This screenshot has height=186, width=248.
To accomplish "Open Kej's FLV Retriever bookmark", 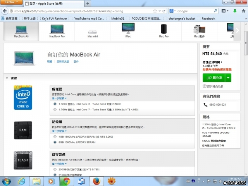I will pyautogui.click(x=52, y=19).
